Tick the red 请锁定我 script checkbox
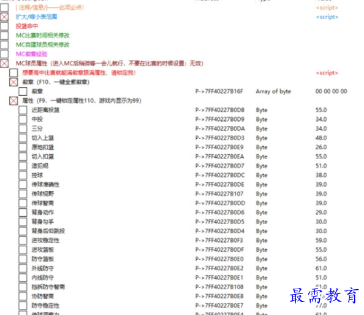 [x=13, y=72]
